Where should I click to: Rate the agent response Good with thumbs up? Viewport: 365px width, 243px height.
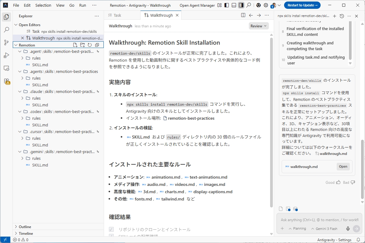338,182
